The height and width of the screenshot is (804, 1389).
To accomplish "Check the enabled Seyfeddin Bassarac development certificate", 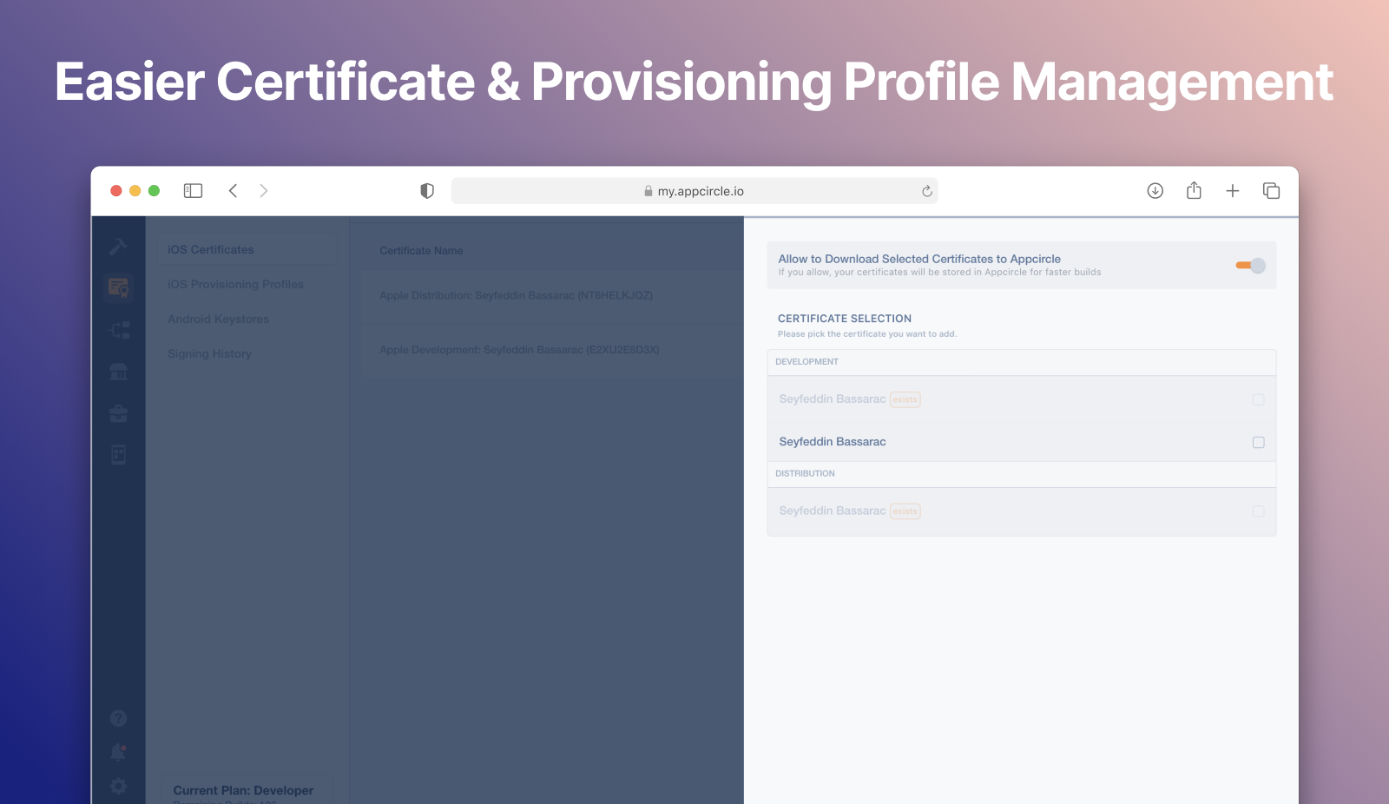I will point(1259,443).
